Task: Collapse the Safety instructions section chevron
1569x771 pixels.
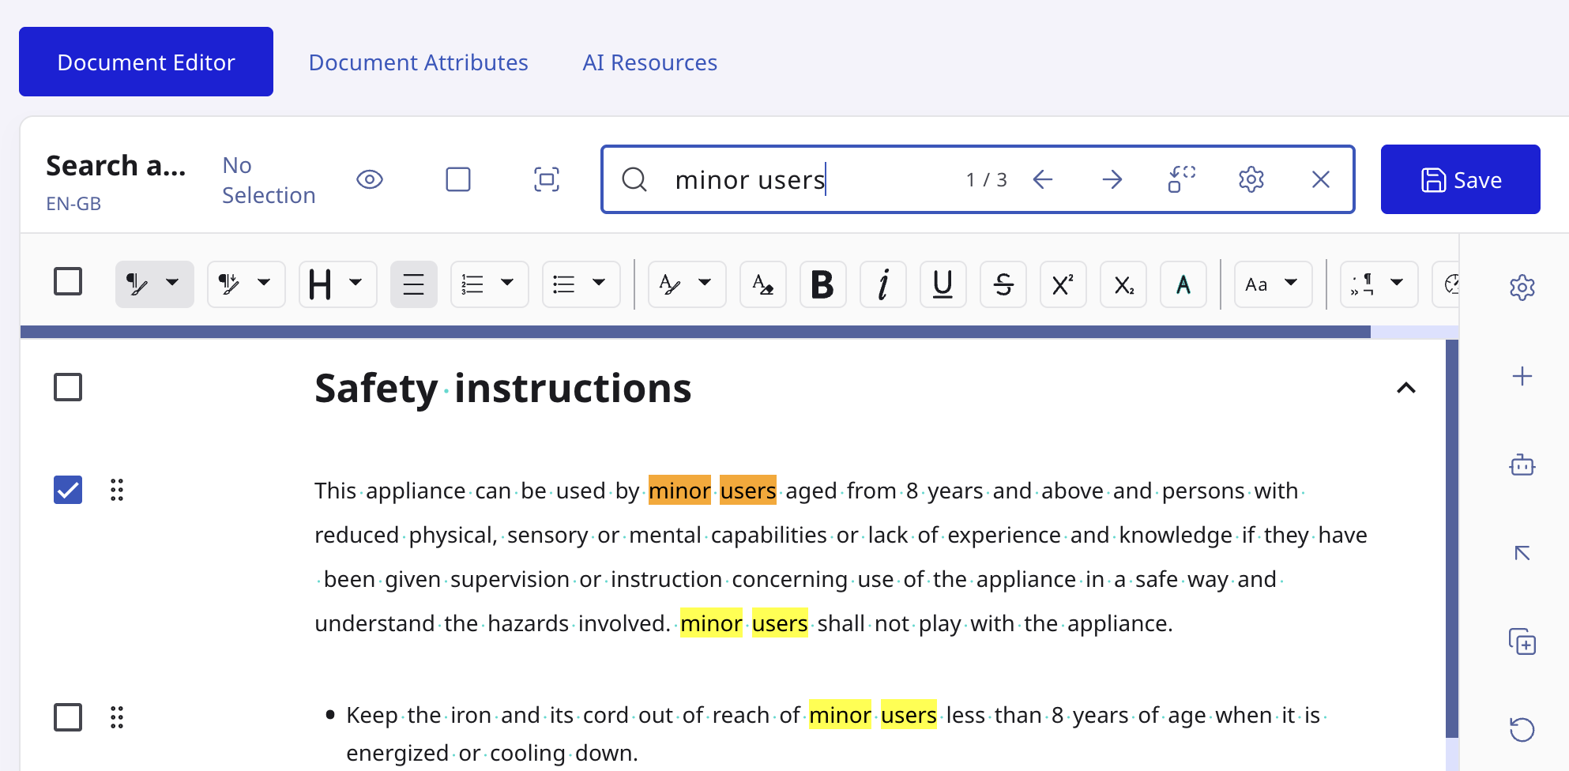Action: pos(1405,388)
